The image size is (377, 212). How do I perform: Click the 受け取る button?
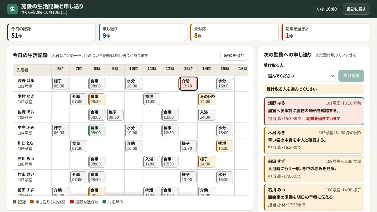coord(351,76)
